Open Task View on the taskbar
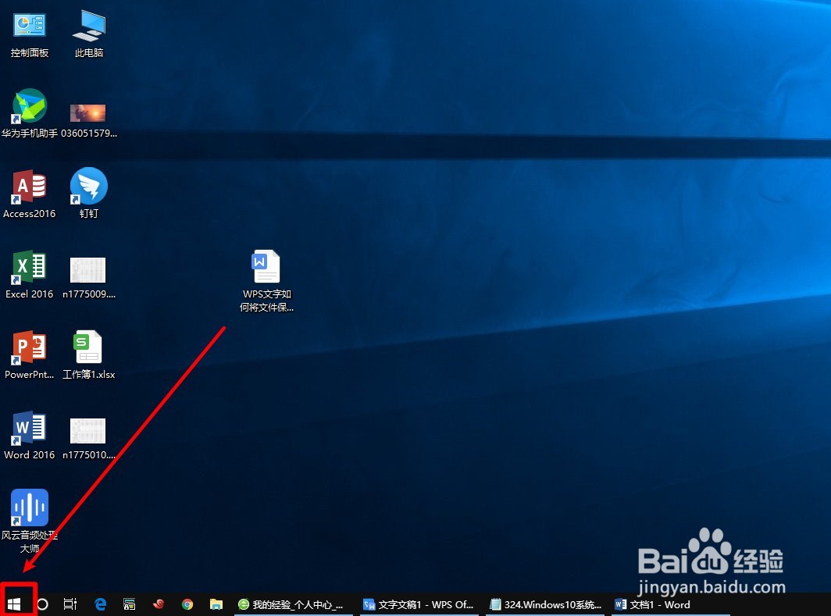The width and height of the screenshot is (831, 616). pos(70,604)
